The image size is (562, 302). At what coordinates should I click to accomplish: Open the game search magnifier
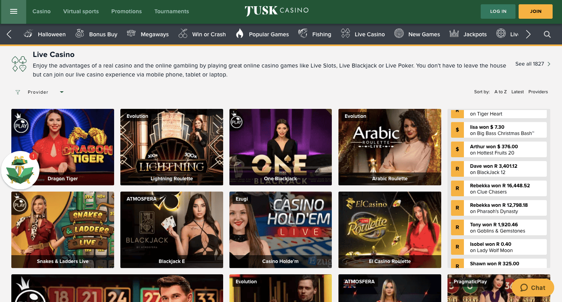click(x=547, y=34)
